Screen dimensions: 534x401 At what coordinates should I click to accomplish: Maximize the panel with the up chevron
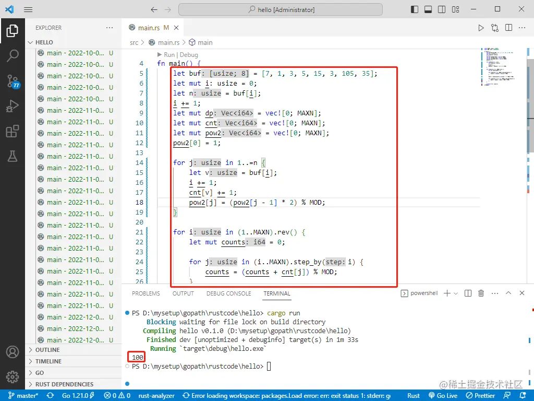tap(508, 293)
